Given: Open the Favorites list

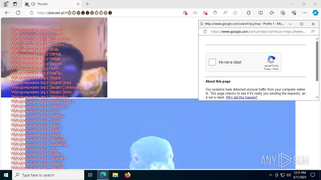Looking at the screenshot, I should tap(272, 13).
